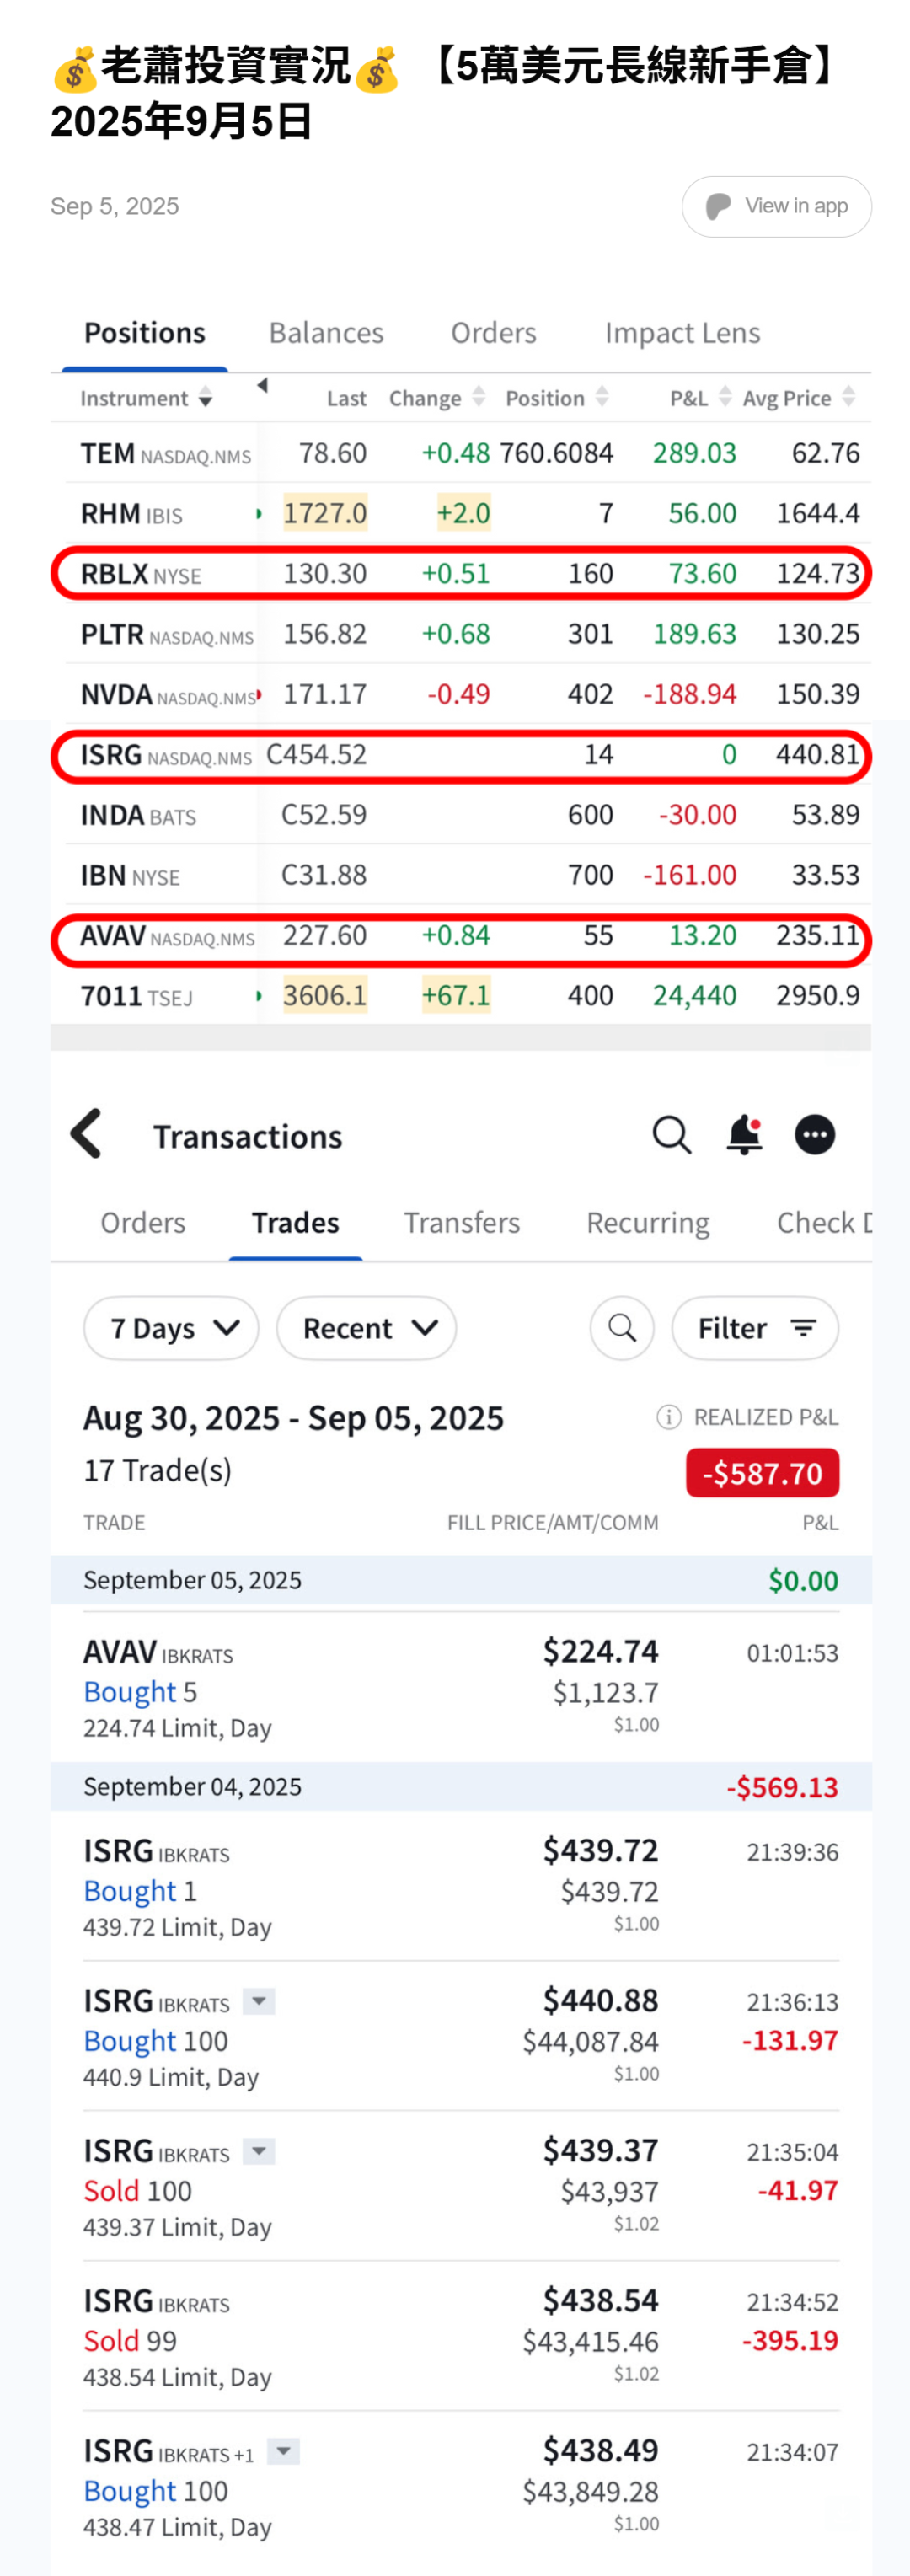This screenshot has width=910, height=2576.
Task: Click the magnifier button next to Filter
Action: [x=622, y=1328]
